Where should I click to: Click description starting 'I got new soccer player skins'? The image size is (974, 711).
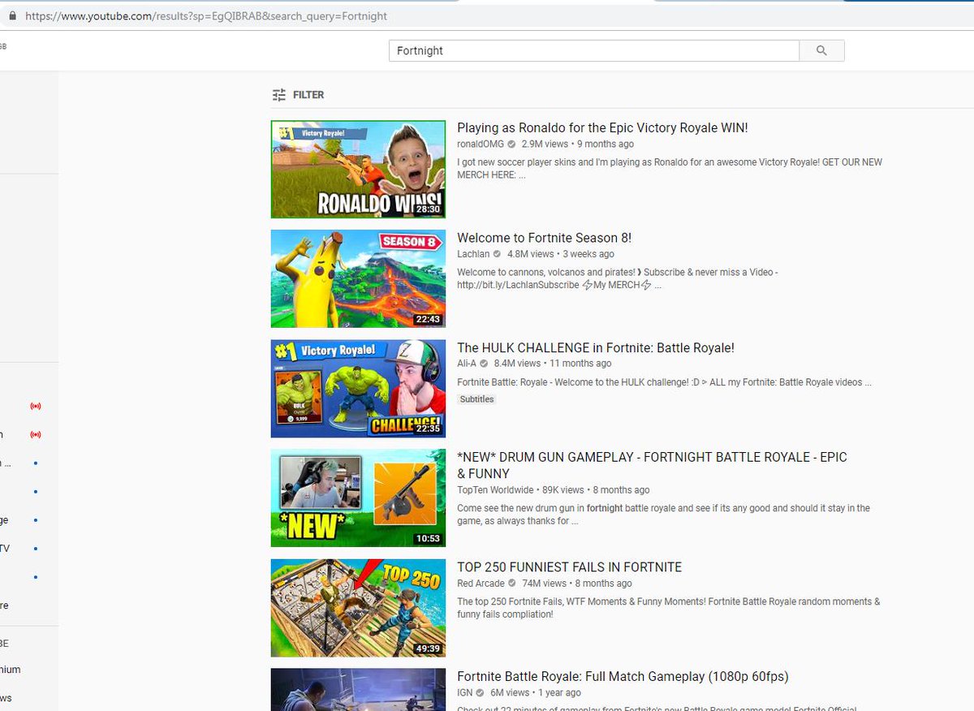click(670, 169)
